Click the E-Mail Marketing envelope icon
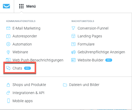This screenshot has width=132, height=110. 8,28
